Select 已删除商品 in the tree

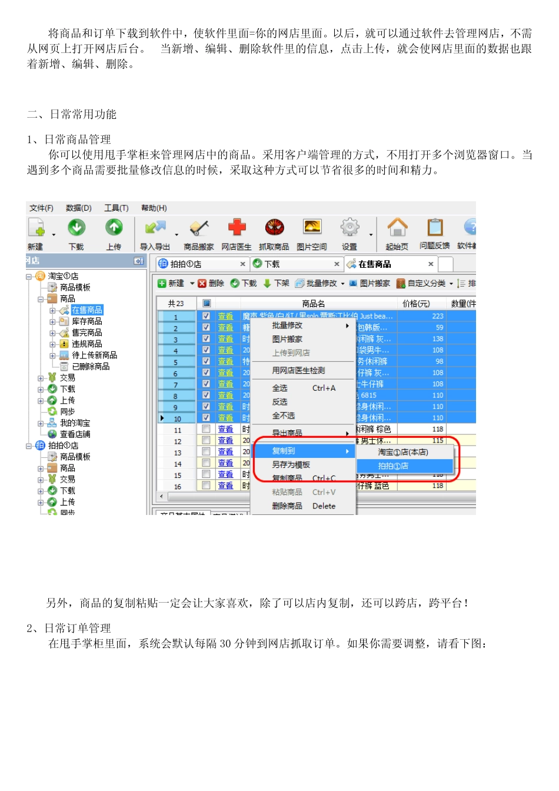coord(91,366)
